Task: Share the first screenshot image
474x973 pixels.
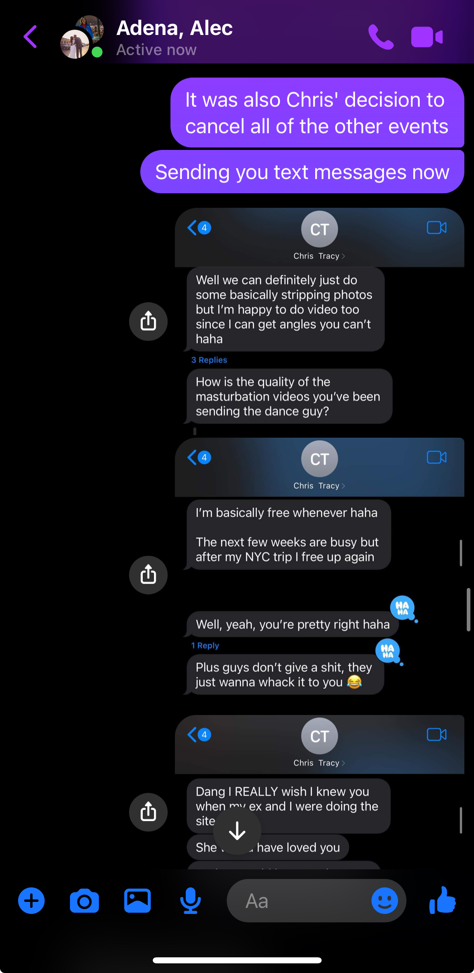Action: click(x=148, y=322)
